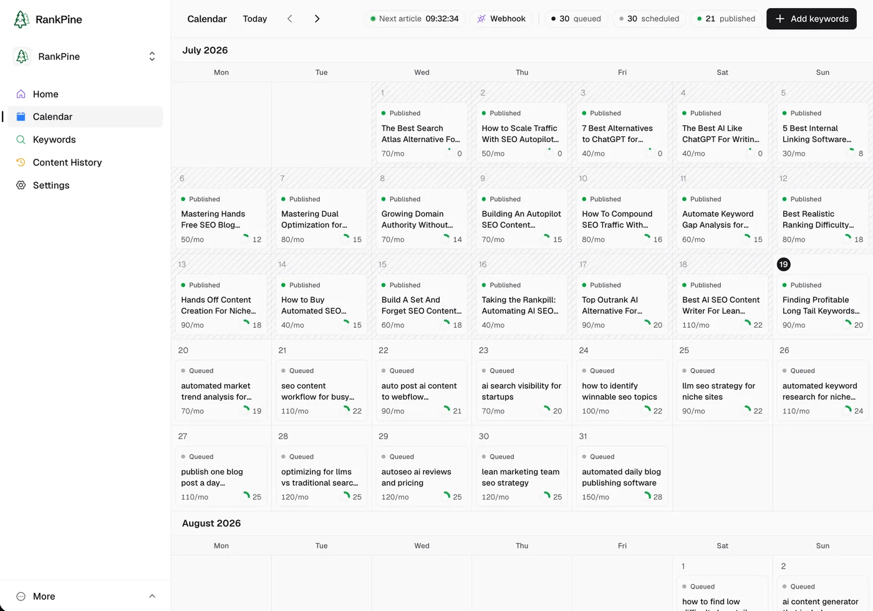Click Add keywords button
This screenshot has height=611, width=873.
(x=811, y=19)
